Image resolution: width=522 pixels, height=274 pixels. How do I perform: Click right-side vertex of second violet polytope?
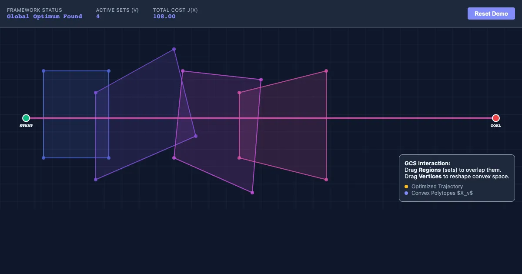point(196,136)
